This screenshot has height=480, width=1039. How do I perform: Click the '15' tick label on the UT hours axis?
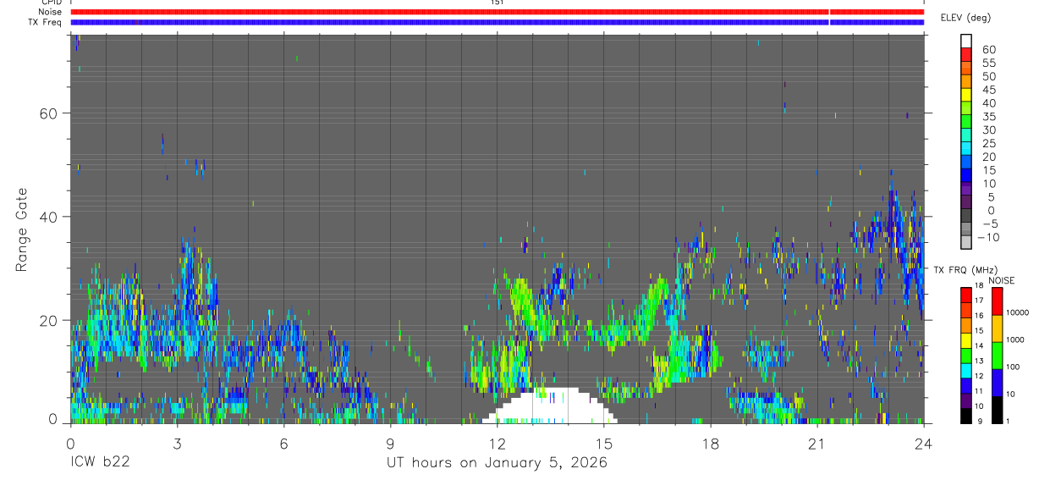pos(603,443)
